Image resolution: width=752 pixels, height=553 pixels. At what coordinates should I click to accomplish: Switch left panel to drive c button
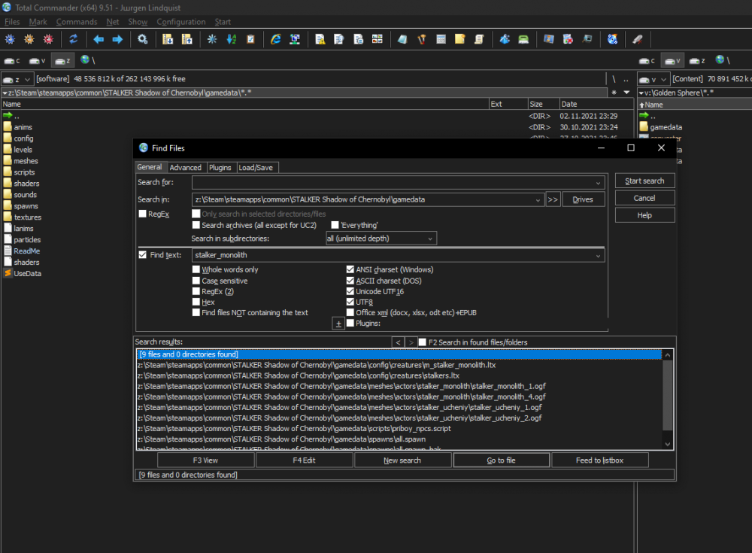(13, 60)
